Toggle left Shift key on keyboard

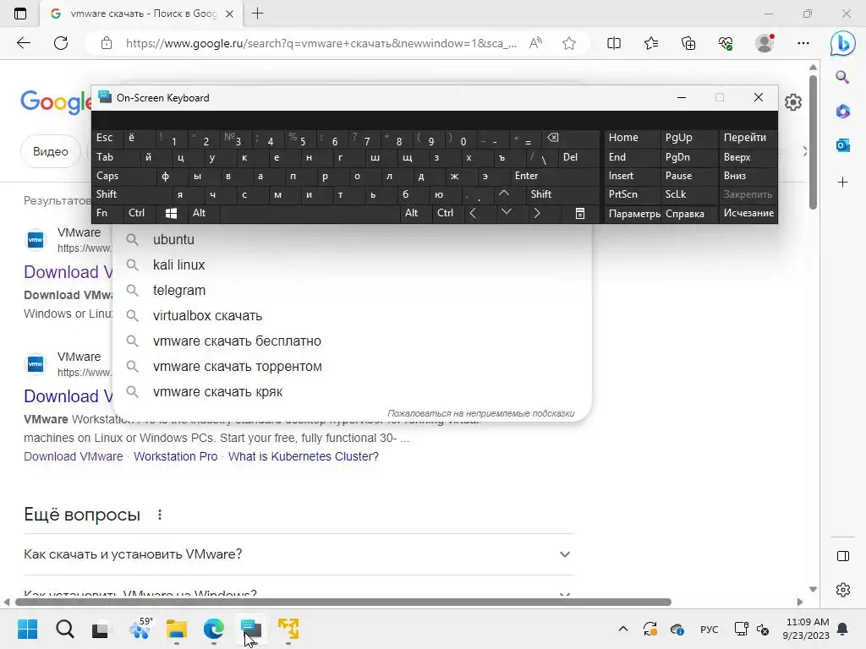tap(131, 194)
